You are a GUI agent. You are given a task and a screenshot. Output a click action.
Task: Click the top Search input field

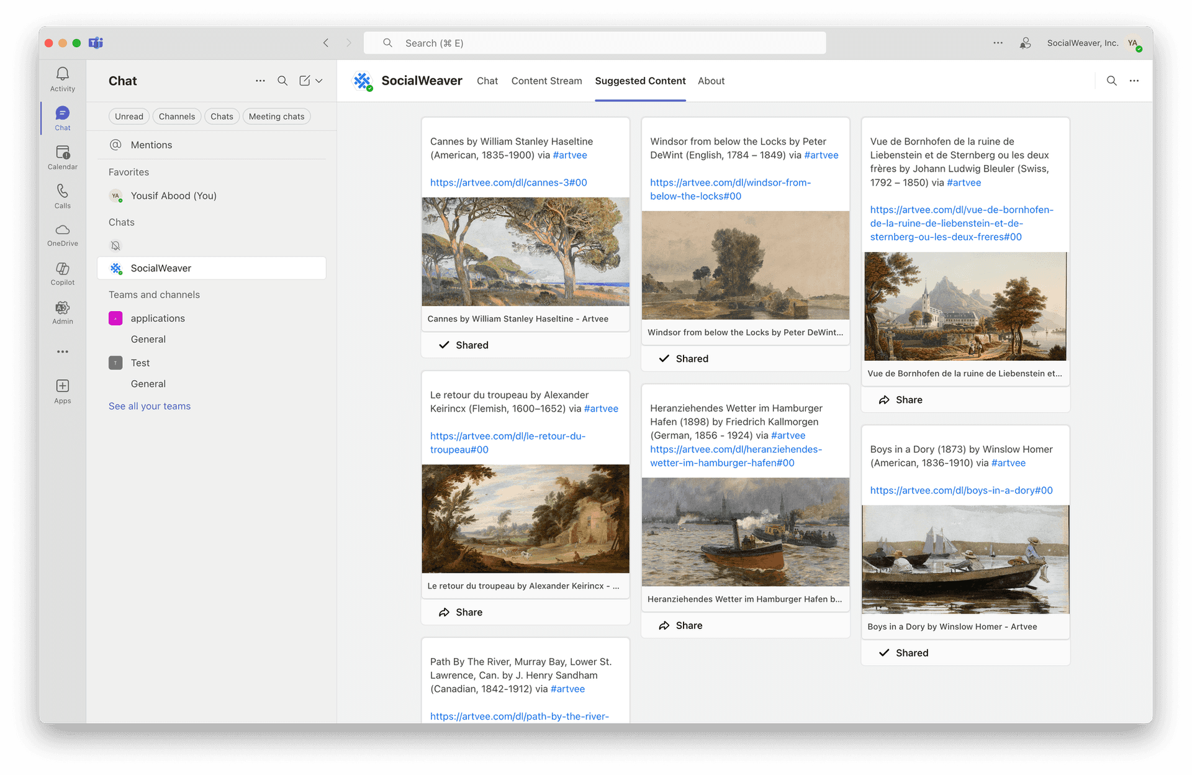(595, 43)
